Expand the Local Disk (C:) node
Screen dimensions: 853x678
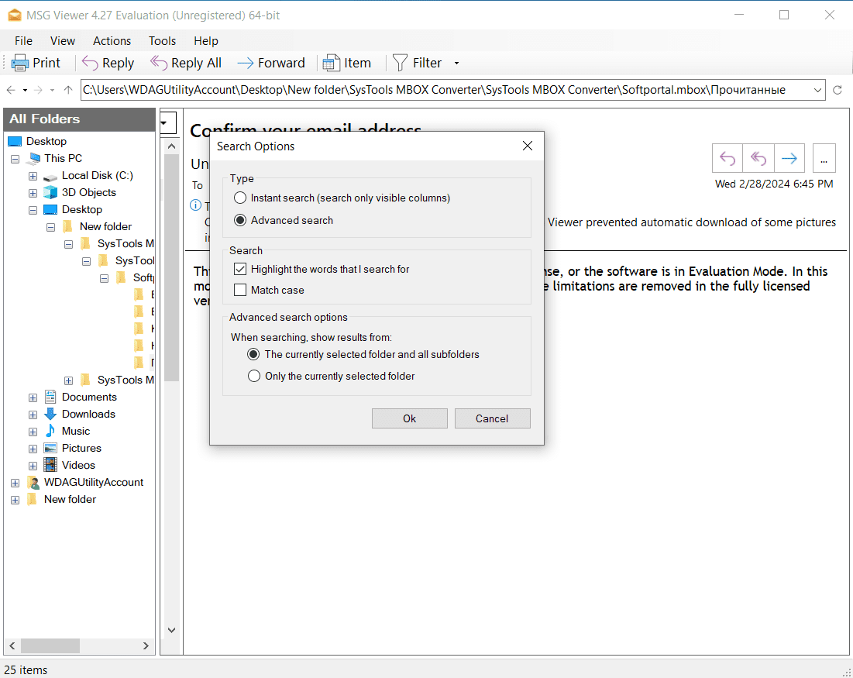coord(33,177)
